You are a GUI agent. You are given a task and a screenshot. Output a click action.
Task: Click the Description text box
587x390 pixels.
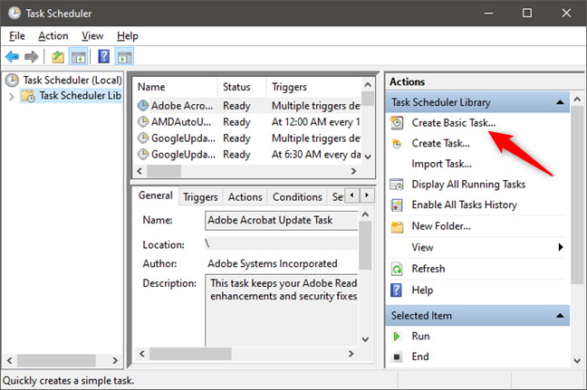tap(282, 310)
